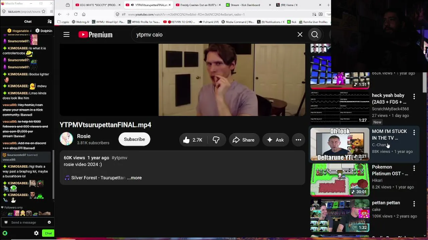The image size is (428, 240).
Task: Run the YouTube search with magnifier button
Action: click(315, 35)
